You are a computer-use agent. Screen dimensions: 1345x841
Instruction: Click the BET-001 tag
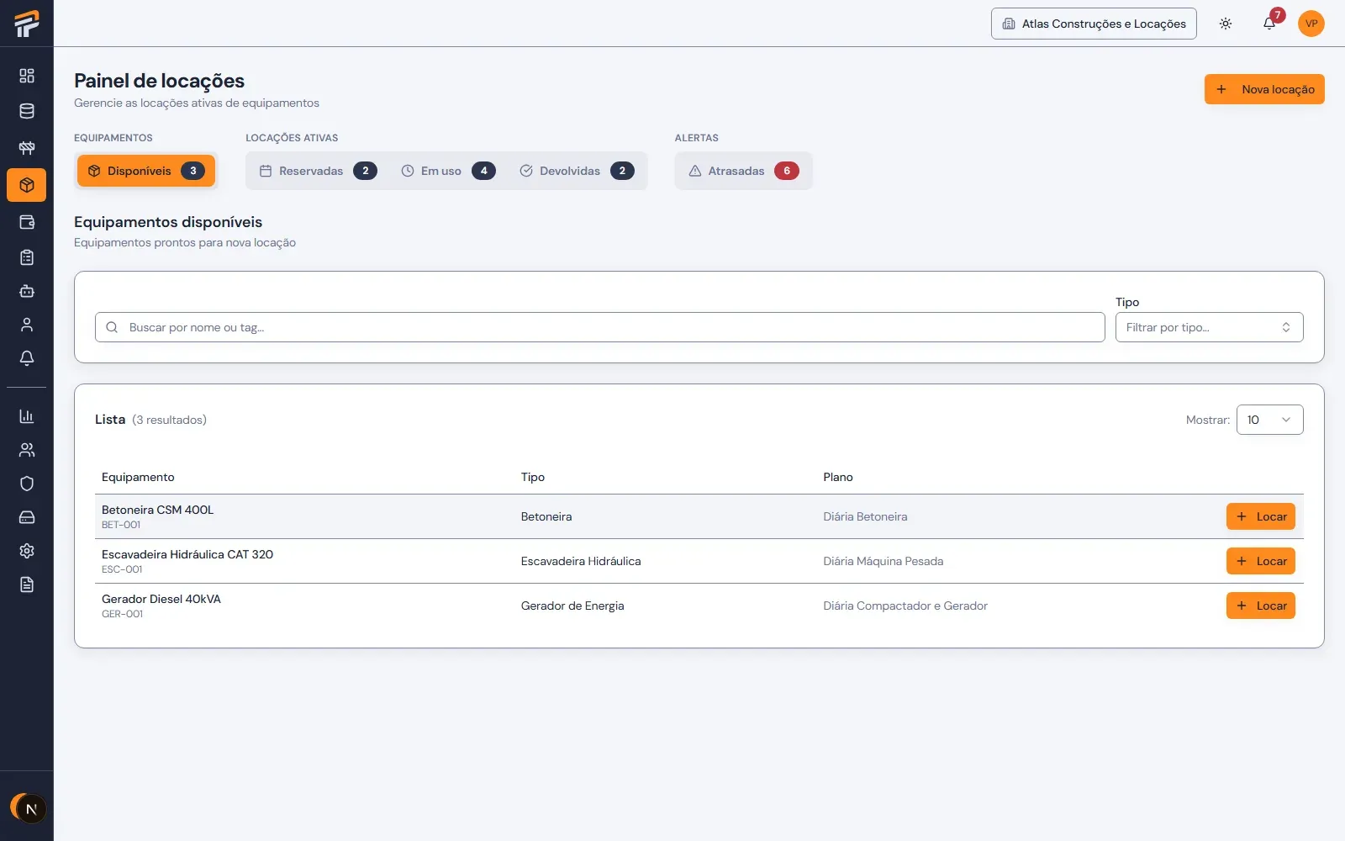tap(121, 525)
